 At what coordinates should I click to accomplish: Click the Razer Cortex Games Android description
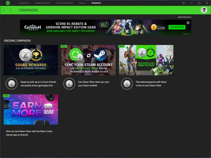coord(29,133)
